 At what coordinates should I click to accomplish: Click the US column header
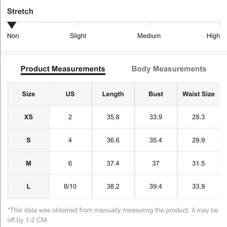[x=70, y=94]
